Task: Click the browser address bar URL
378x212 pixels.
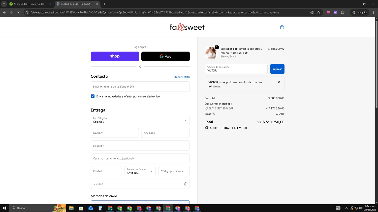Action: (155, 12)
